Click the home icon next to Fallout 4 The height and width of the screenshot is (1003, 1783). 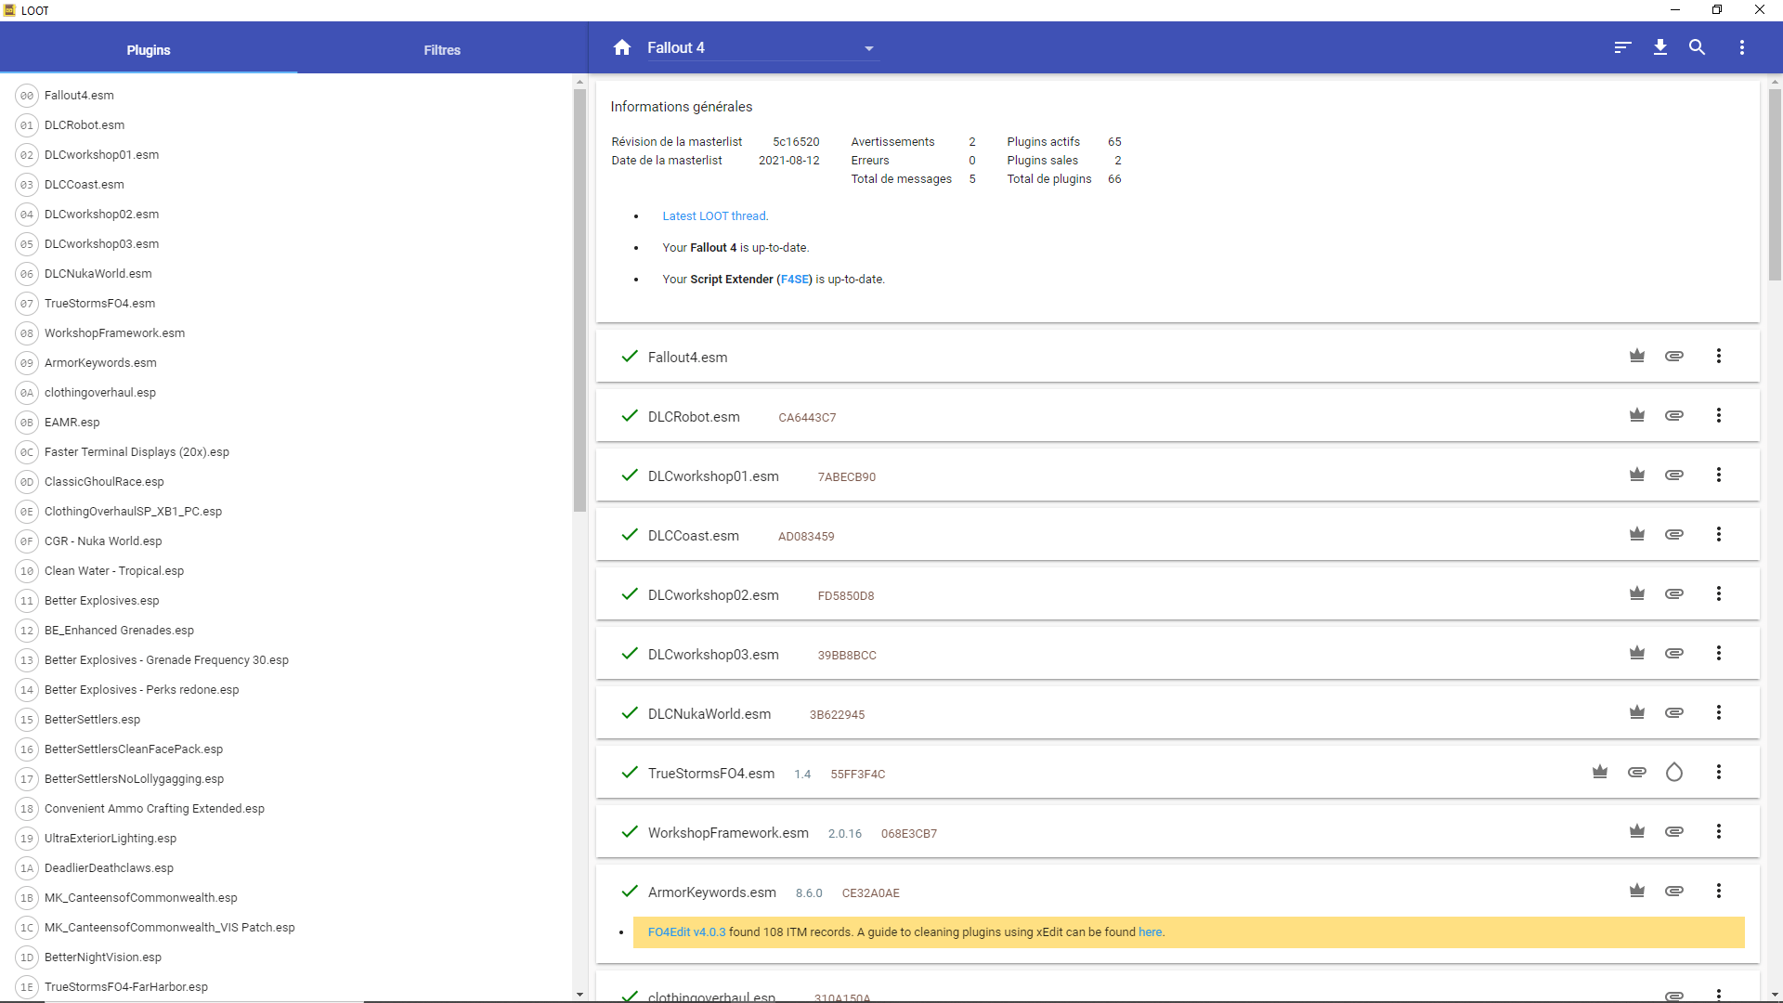pyautogui.click(x=622, y=47)
